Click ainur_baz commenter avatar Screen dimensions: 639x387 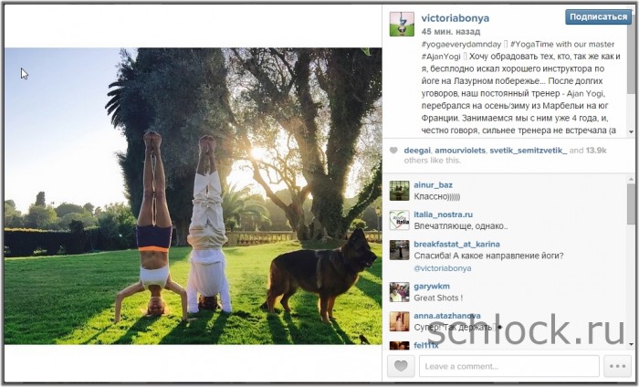(x=400, y=191)
